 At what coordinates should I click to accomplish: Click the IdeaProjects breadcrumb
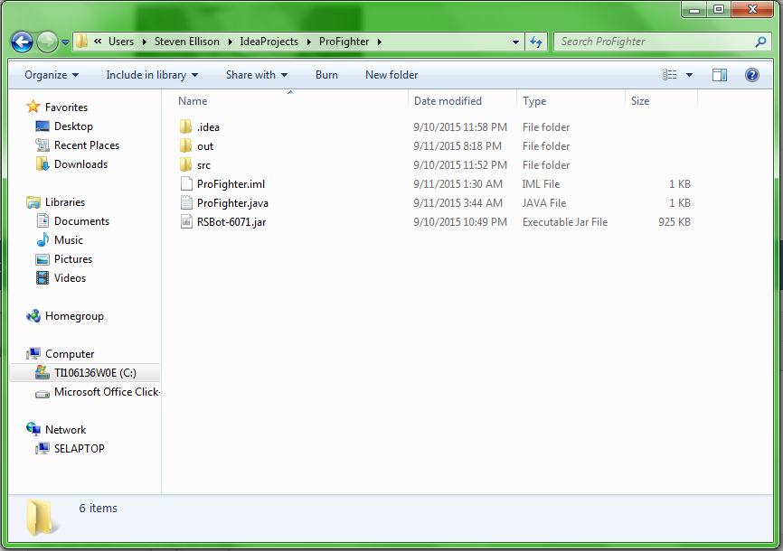point(269,42)
